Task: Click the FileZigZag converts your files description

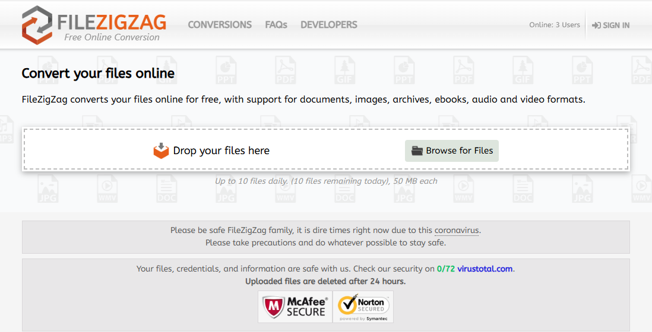Action: (x=303, y=100)
